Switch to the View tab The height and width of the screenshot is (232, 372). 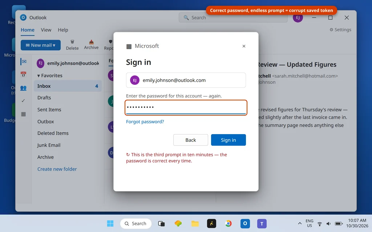(x=46, y=30)
